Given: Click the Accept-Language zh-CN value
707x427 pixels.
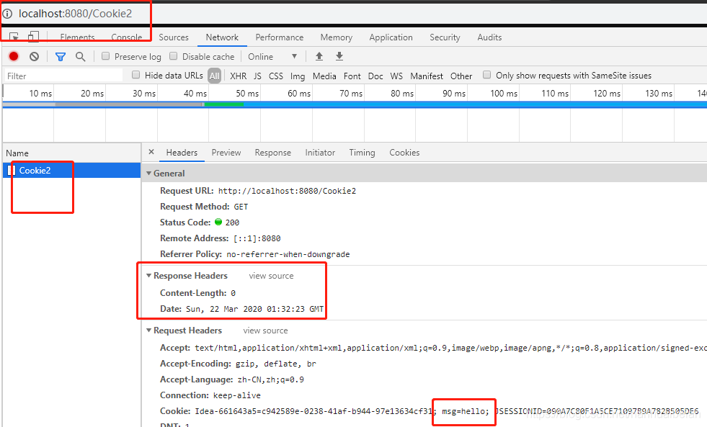Looking at the screenshot, I should point(270,379).
